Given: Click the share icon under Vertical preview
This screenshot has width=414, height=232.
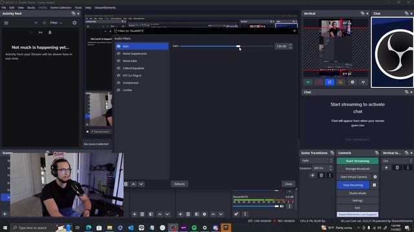Looking at the screenshot, I should tap(364, 82).
